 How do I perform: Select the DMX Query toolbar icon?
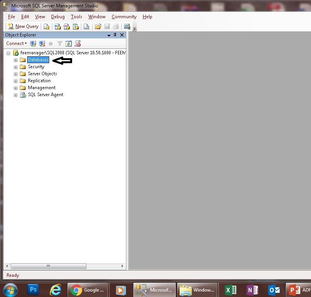tap(67, 26)
